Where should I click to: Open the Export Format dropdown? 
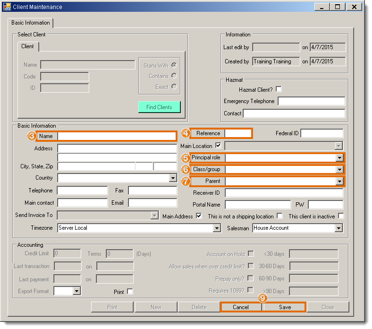click(x=76, y=291)
